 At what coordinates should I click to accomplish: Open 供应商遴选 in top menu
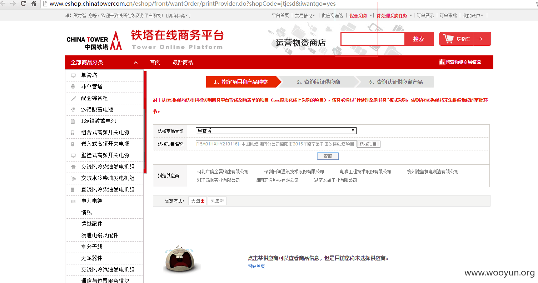click(332, 16)
